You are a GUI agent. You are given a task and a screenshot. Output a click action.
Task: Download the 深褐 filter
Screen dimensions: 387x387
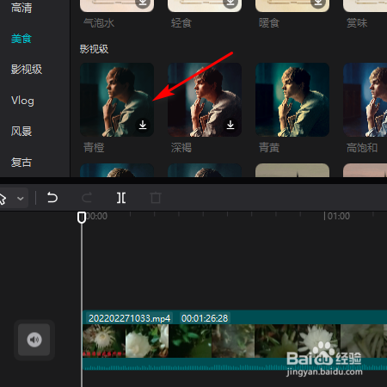tap(230, 125)
